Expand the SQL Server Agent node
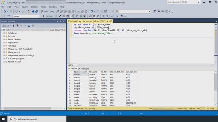 point(4,59)
